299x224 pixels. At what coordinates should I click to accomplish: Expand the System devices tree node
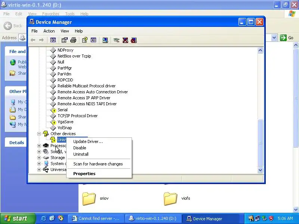pos(39,164)
